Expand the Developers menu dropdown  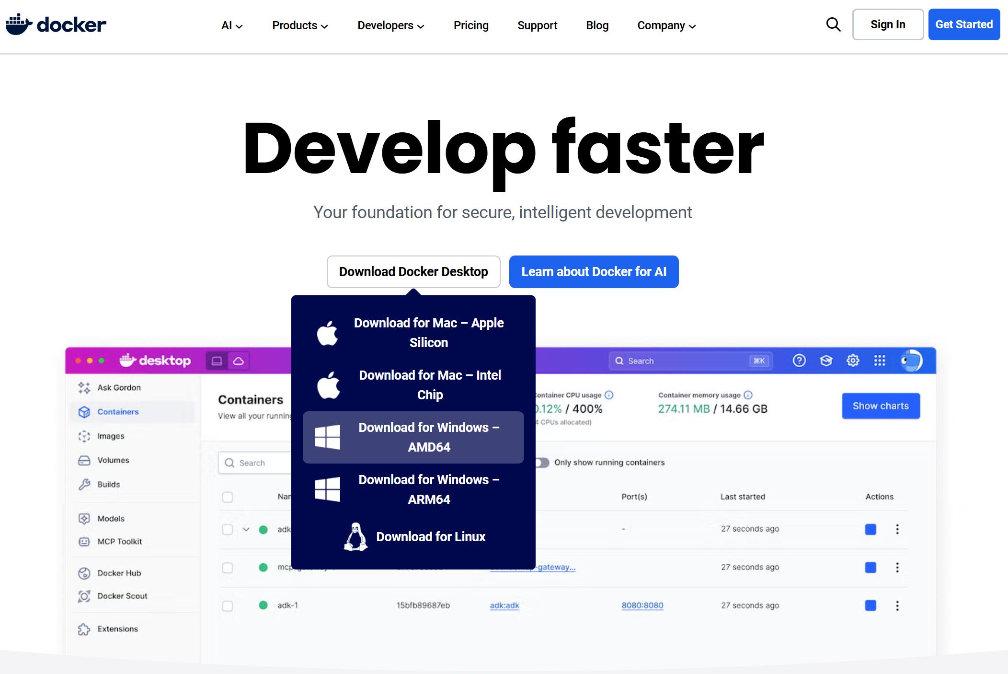391,25
